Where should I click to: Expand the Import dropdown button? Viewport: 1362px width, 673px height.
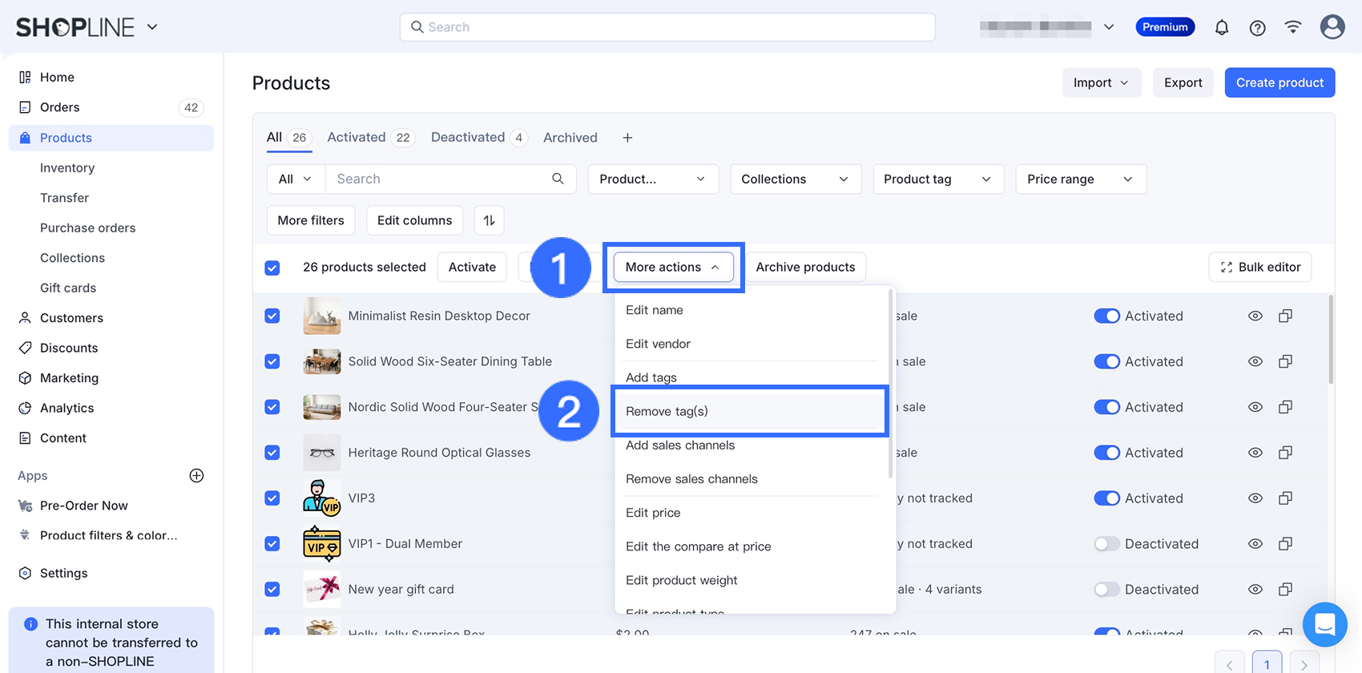click(x=1101, y=83)
